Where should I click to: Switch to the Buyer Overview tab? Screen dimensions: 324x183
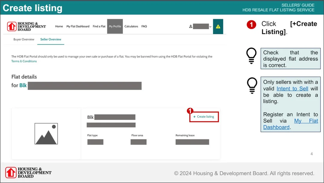[x=24, y=40]
